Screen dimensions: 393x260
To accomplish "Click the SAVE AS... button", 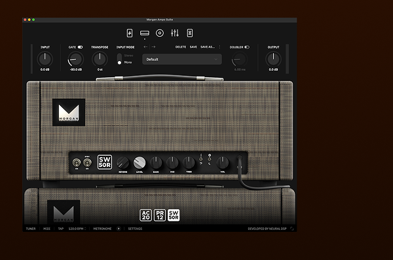I will (208, 47).
